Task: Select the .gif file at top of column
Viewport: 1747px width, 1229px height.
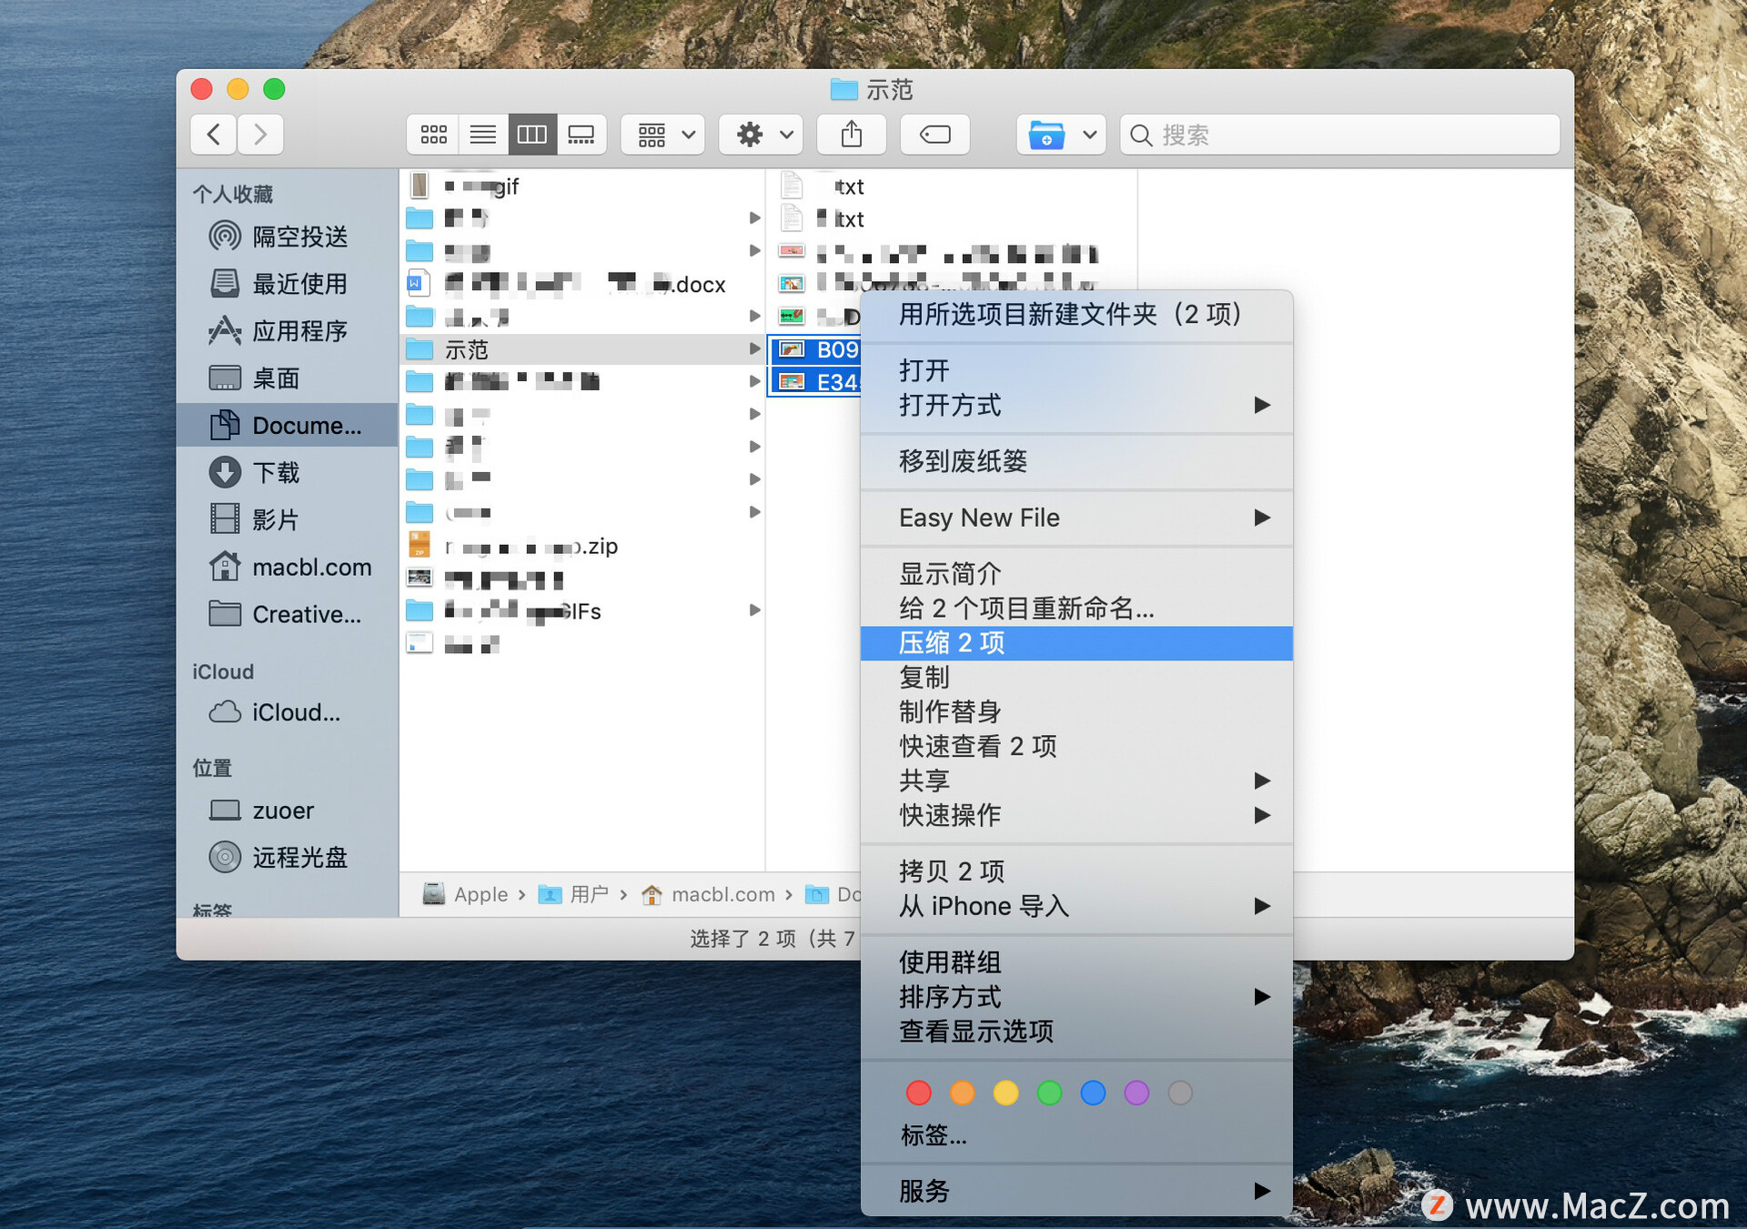Action: click(582, 186)
